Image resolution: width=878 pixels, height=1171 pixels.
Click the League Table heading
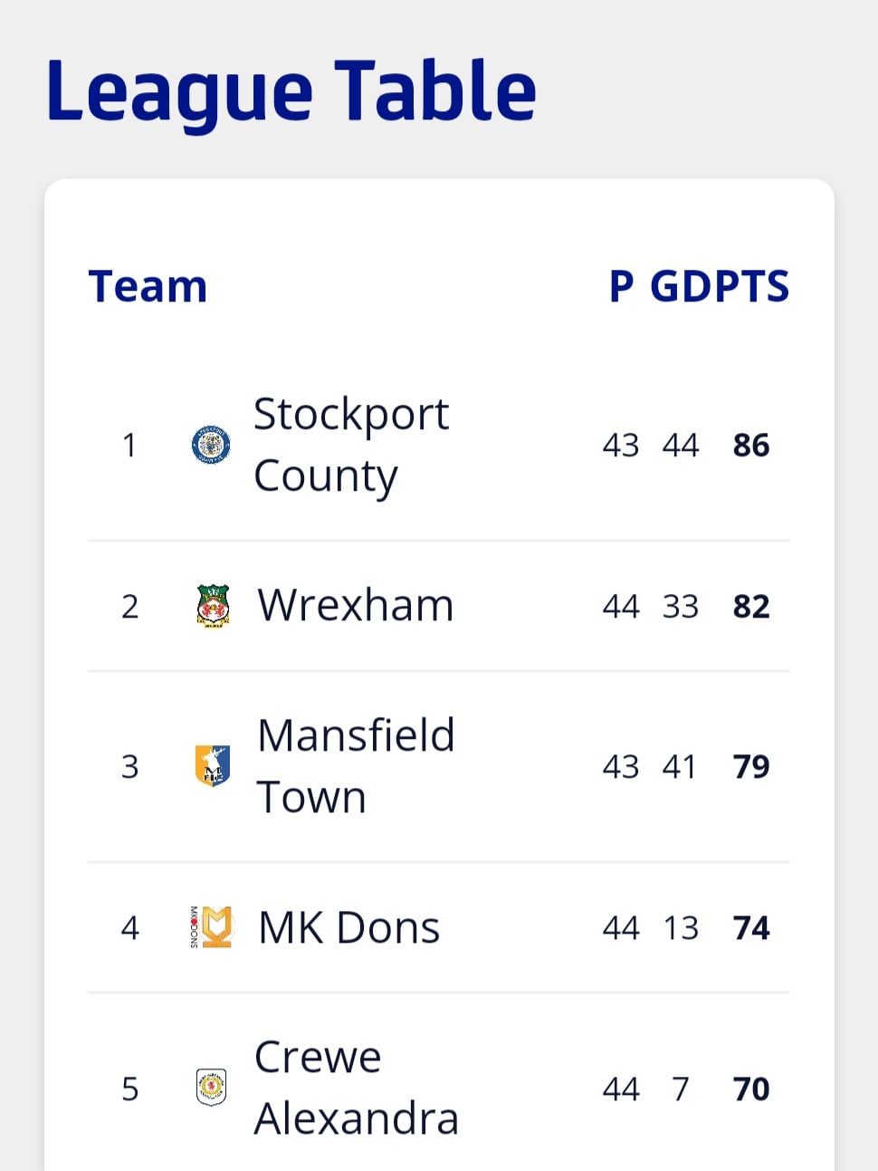click(291, 91)
